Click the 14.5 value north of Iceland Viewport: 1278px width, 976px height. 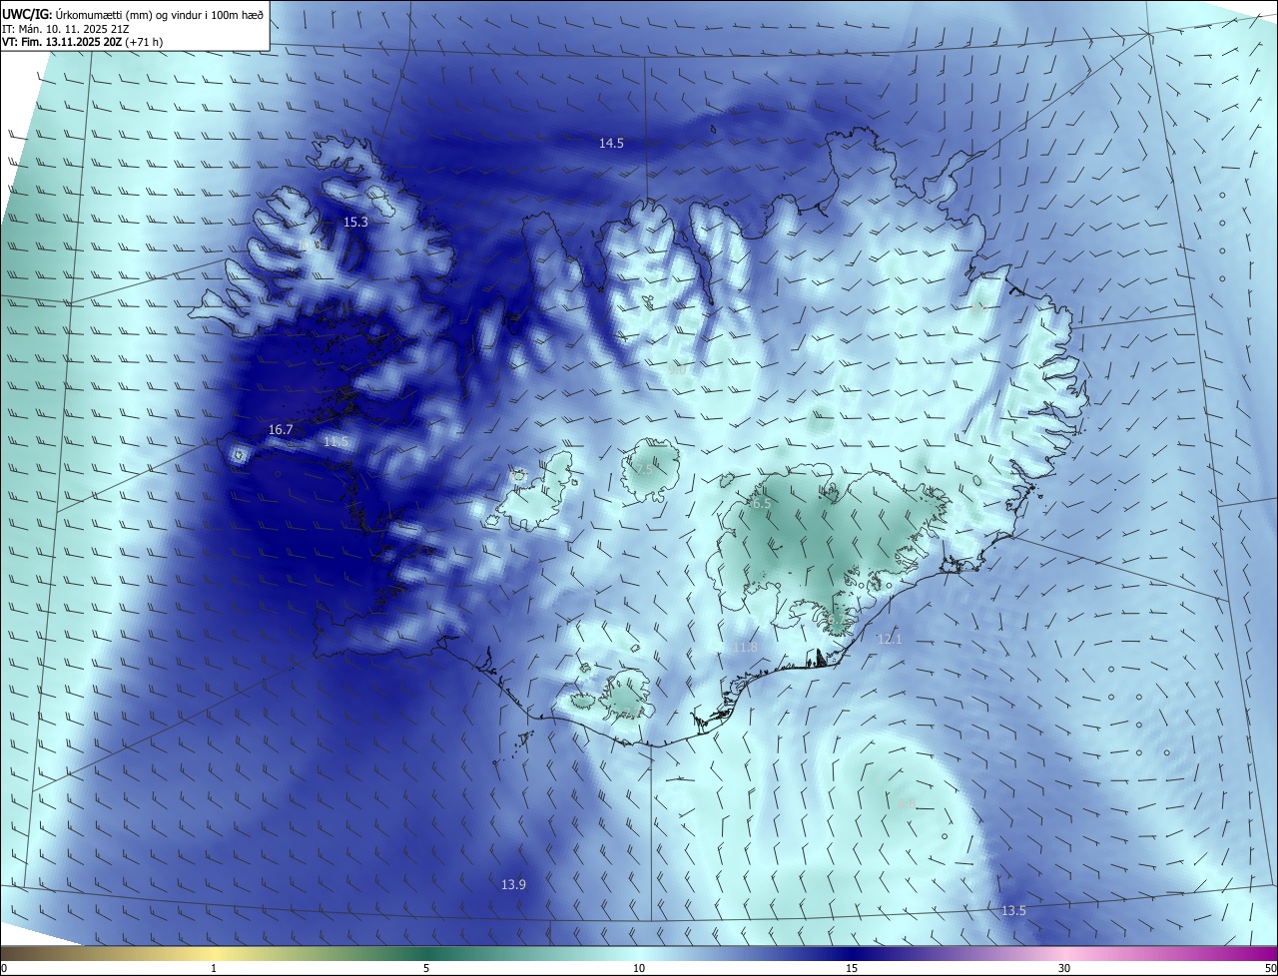click(x=611, y=144)
